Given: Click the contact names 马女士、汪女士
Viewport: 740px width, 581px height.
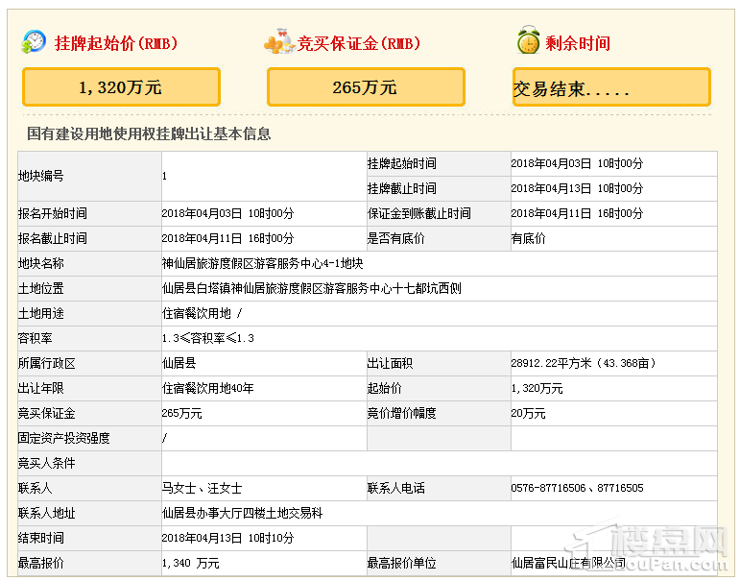Looking at the screenshot, I should [x=202, y=489].
